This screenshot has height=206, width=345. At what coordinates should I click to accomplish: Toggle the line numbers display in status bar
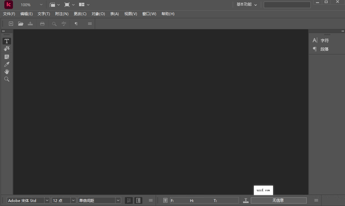[129, 200]
